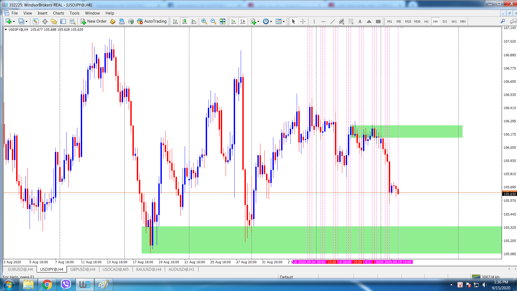This screenshot has height=291, width=517.
Task: Select the vertical line drawing tool
Action: coord(314,21)
